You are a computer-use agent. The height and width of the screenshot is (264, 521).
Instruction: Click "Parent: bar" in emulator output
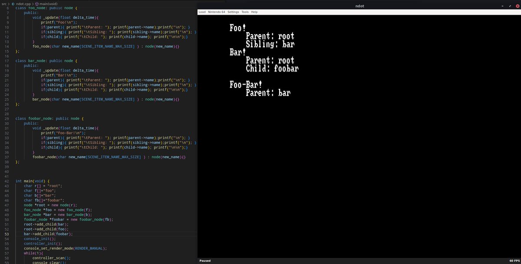268,93
